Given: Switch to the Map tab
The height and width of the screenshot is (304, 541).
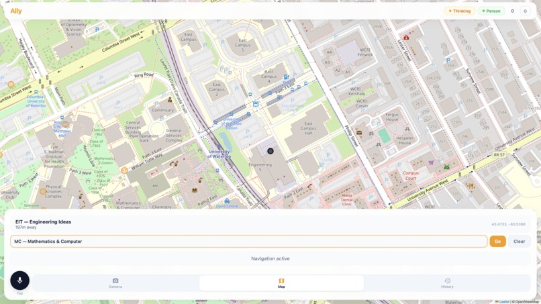Looking at the screenshot, I should click(281, 283).
